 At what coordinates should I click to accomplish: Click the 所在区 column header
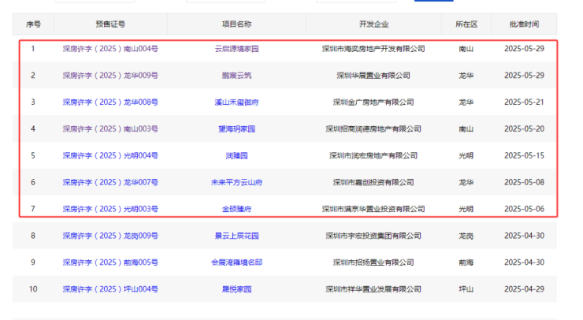pyautogui.click(x=466, y=24)
